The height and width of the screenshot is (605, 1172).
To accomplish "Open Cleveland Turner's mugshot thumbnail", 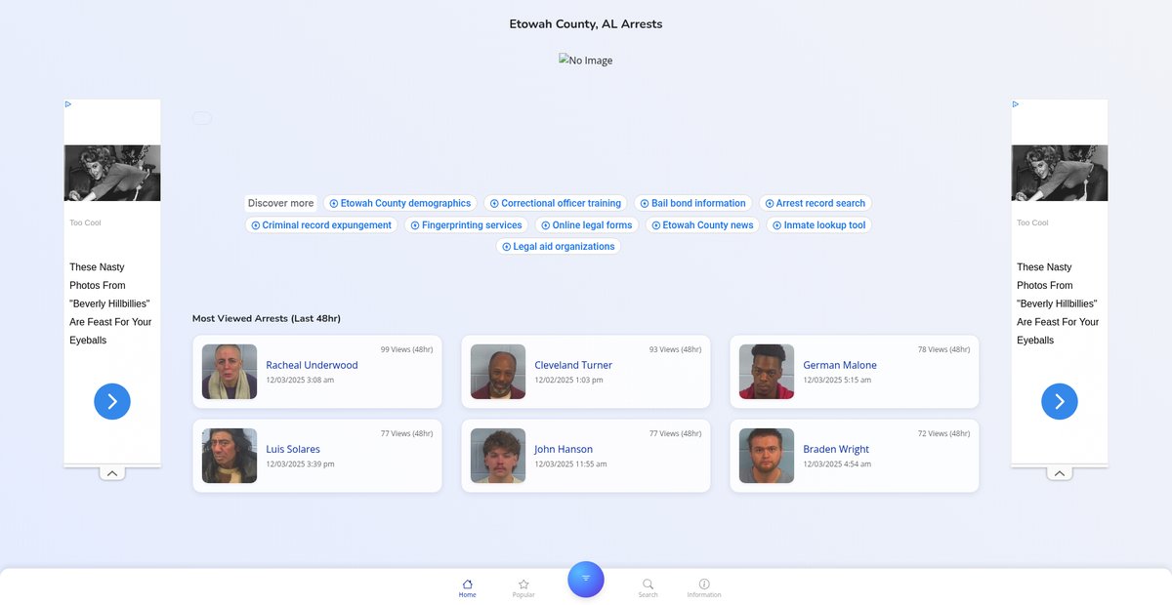I will [x=498, y=372].
